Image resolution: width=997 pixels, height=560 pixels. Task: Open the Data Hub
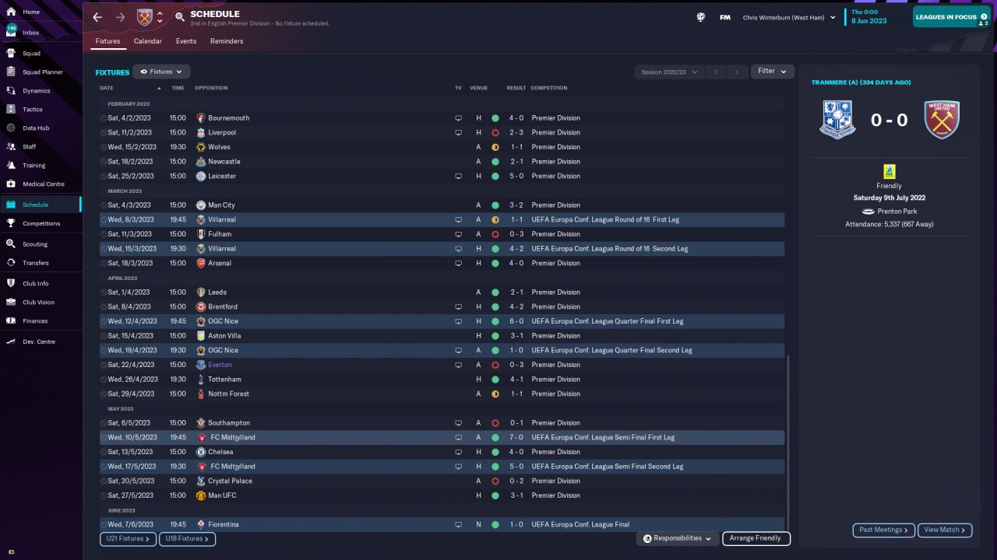pos(36,128)
